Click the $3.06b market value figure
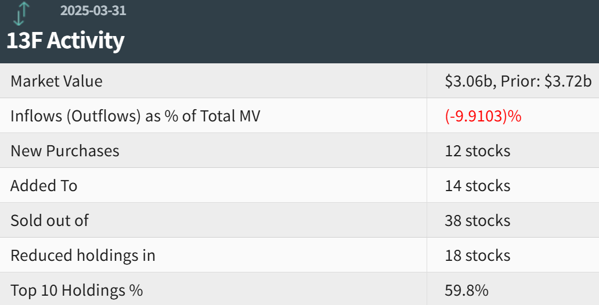The height and width of the screenshot is (305, 599). click(x=468, y=81)
